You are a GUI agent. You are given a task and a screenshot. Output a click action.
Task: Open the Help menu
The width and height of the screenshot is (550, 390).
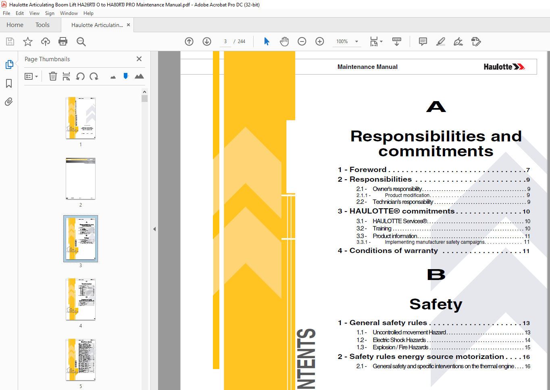click(88, 13)
